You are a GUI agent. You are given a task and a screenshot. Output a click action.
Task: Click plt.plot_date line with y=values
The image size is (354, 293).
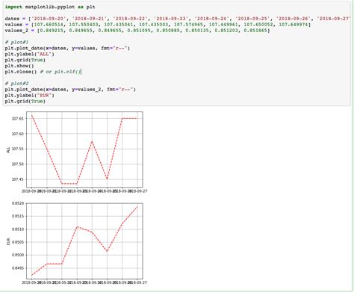[x=67, y=48]
